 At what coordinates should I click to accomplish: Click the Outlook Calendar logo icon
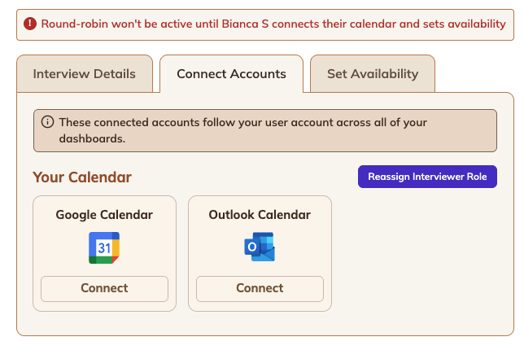[260, 247]
